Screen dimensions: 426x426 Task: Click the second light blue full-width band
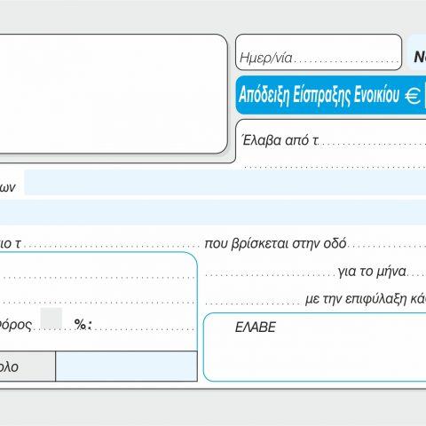(213, 212)
